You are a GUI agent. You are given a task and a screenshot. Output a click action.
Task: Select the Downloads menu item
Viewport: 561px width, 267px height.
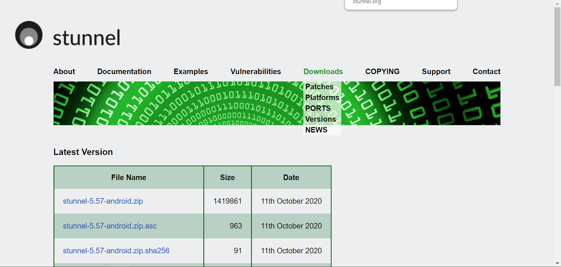click(x=323, y=71)
